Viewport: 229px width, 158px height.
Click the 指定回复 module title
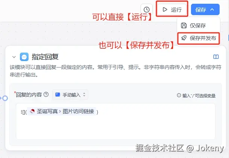click(x=45, y=57)
